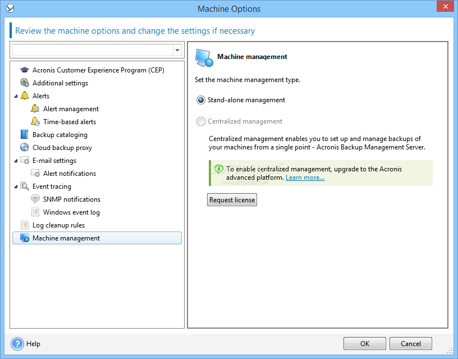Click the envelope icon beside E-mail settings

point(25,161)
